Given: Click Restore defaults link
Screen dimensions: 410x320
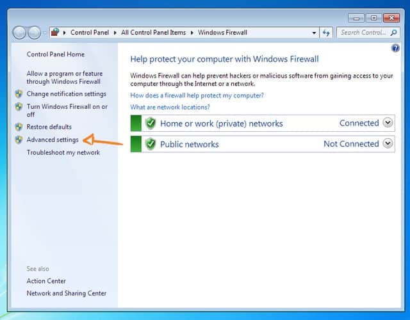Looking at the screenshot, I should coord(49,127).
